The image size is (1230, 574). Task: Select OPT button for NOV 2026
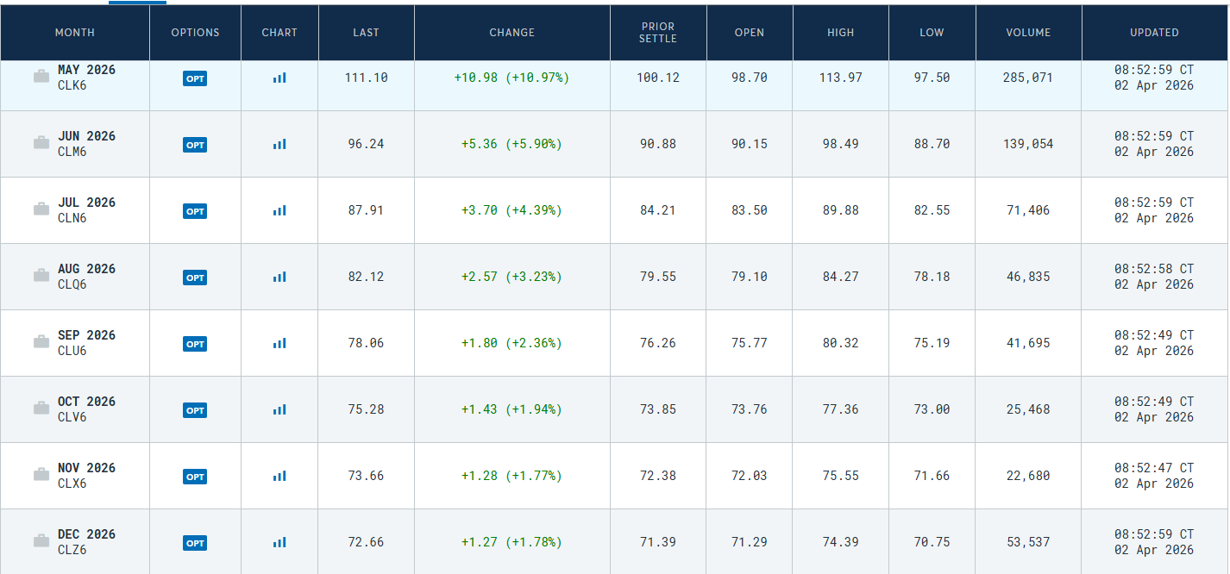(x=195, y=477)
